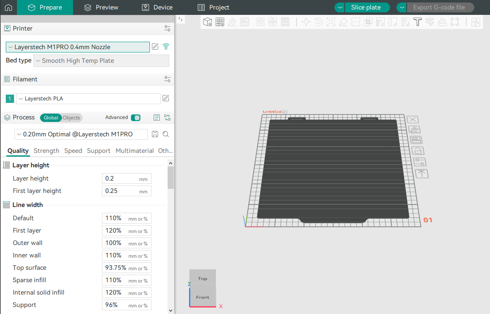490x314 pixels.
Task: Click filament 1 color indicator
Action: (9, 98)
